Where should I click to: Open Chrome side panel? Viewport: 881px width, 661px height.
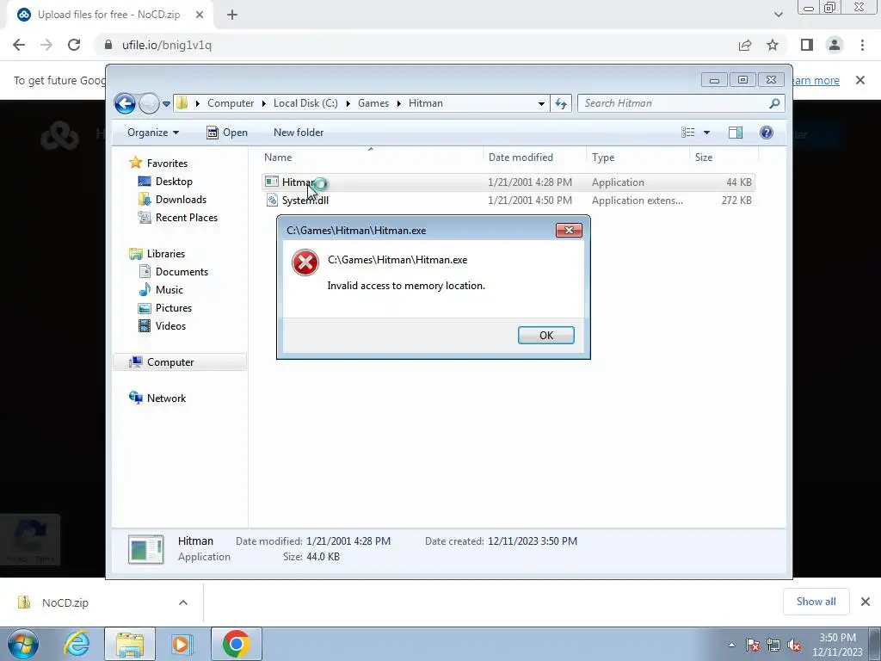pos(807,45)
